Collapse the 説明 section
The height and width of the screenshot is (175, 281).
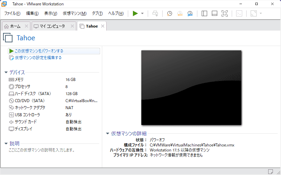coord(6,143)
